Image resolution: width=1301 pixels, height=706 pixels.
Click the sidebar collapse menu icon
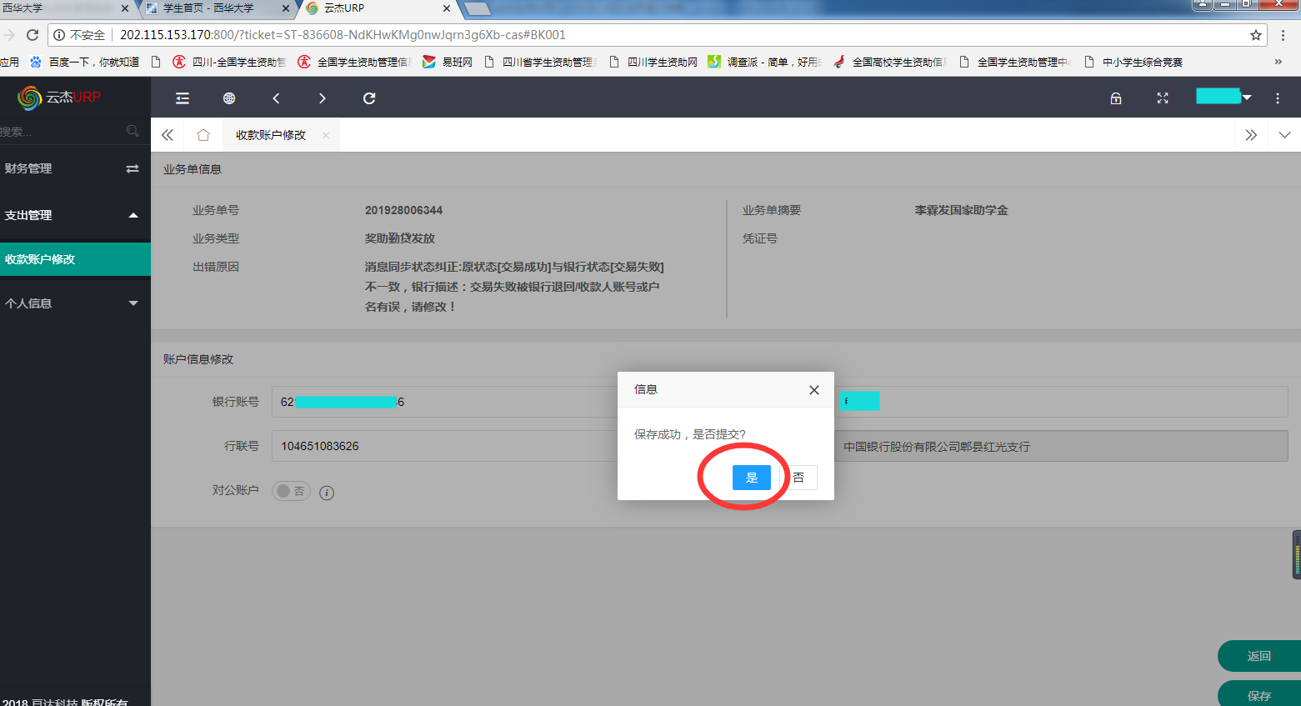pos(183,98)
